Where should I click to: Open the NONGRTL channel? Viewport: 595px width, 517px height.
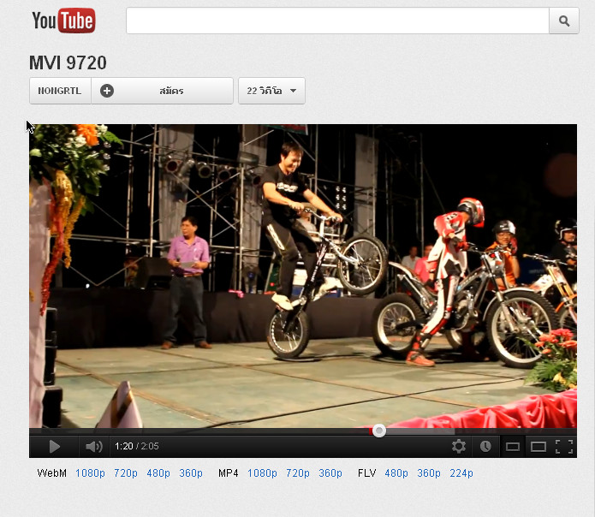(60, 91)
